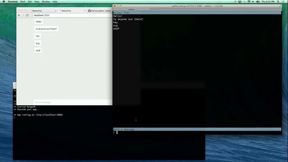Focus the browser 'Send a message...' input
288x162 pixels.
point(73,102)
